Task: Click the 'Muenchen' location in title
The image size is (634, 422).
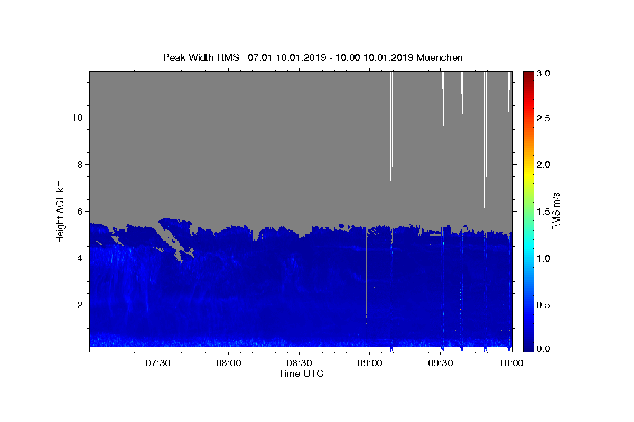Action: (x=440, y=57)
